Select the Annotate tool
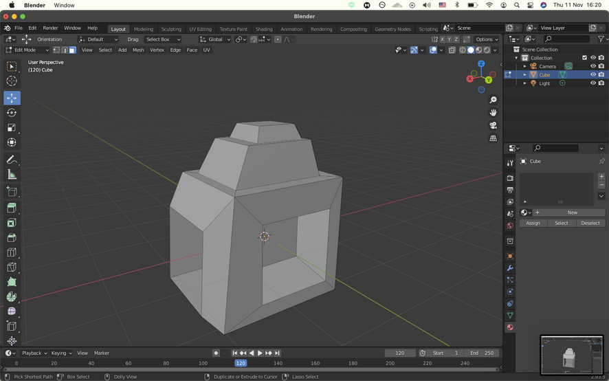Screen dimensions: 609x381 [x=12, y=160]
